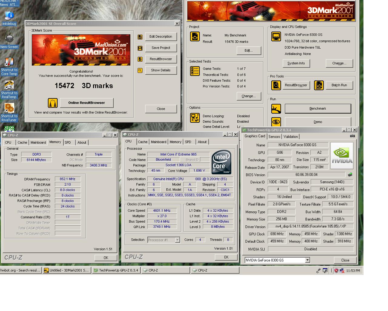The height and width of the screenshot is (311, 388).
Task: Click the BIOS save icon in GPU-Z
Action: click(350, 175)
